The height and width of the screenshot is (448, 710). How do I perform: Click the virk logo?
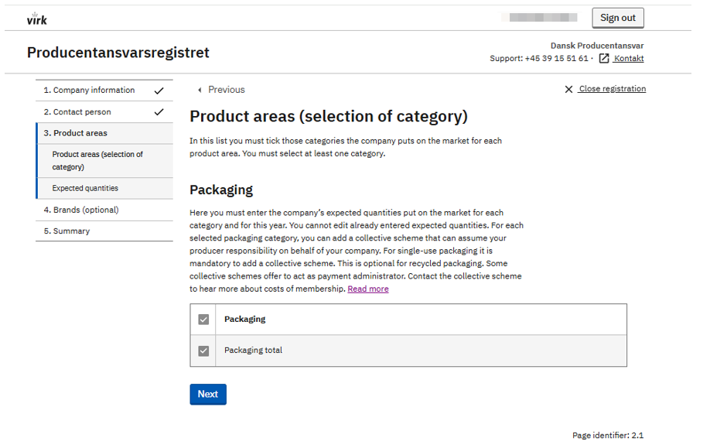tap(36, 19)
